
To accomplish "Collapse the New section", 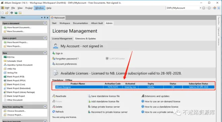I will [x=45, y=53].
